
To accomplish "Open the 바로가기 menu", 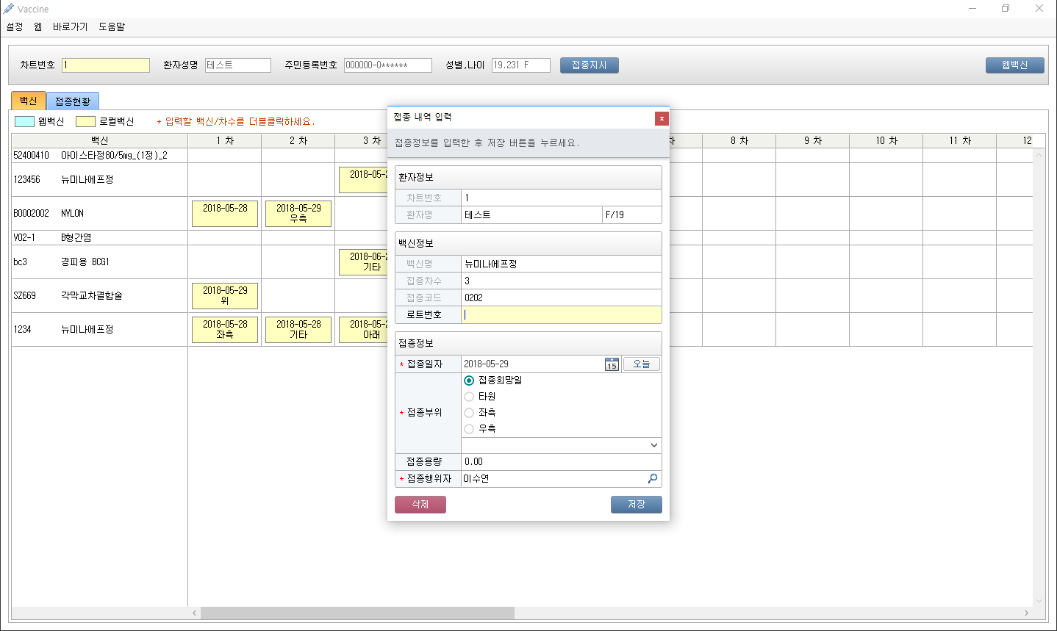I will (x=70, y=27).
